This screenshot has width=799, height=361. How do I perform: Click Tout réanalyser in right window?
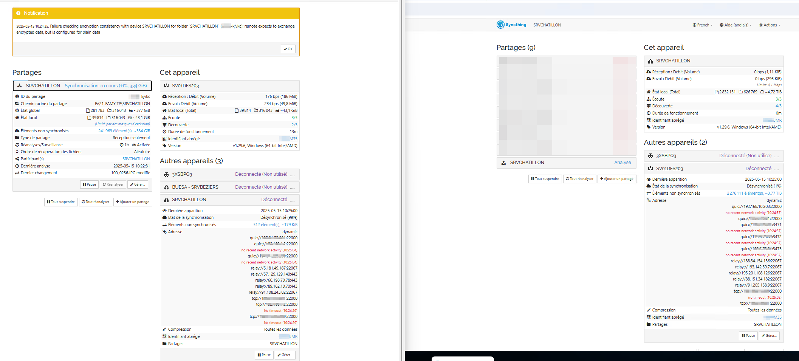(x=580, y=179)
